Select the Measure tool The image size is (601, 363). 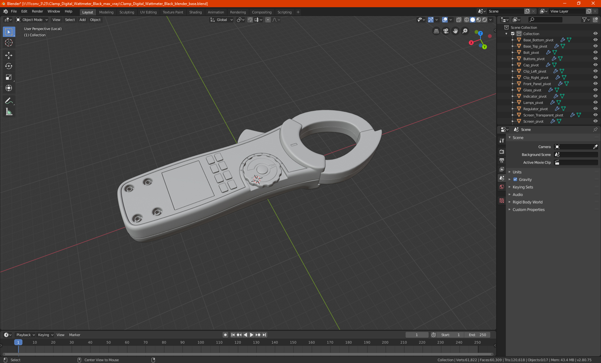pyautogui.click(x=9, y=112)
